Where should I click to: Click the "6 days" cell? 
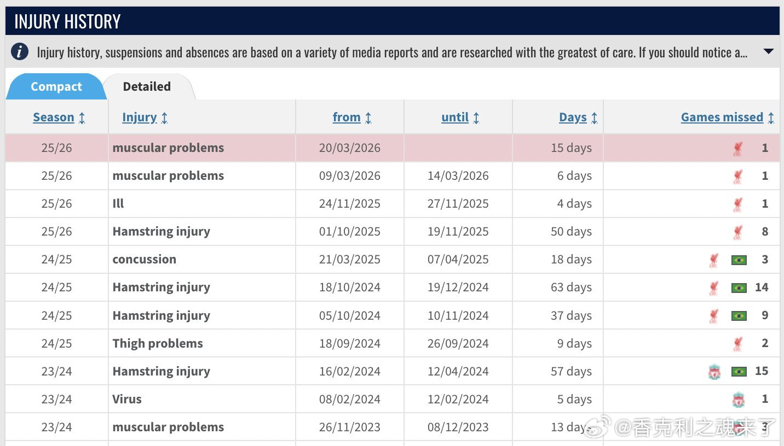pos(574,176)
